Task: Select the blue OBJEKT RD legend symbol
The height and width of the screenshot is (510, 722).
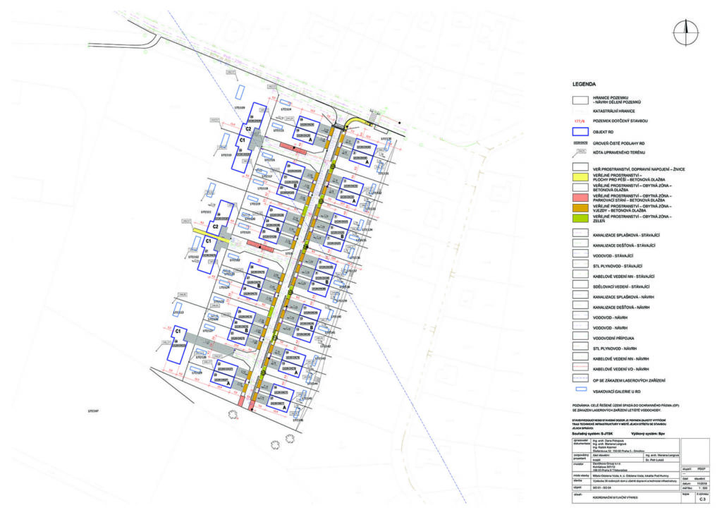Action: point(582,131)
